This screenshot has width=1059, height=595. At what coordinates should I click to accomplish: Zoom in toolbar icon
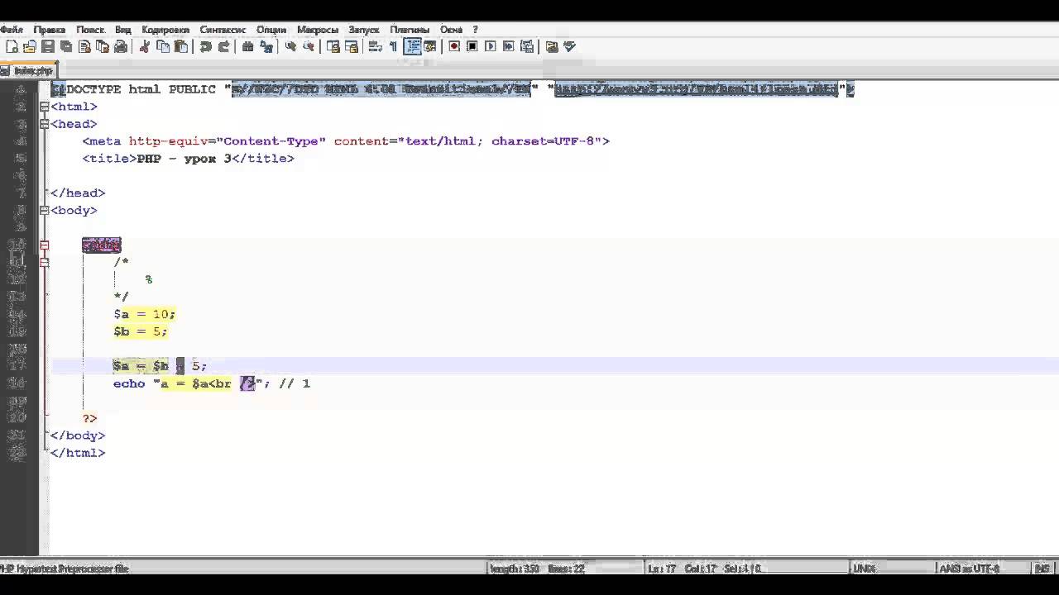pos(290,47)
